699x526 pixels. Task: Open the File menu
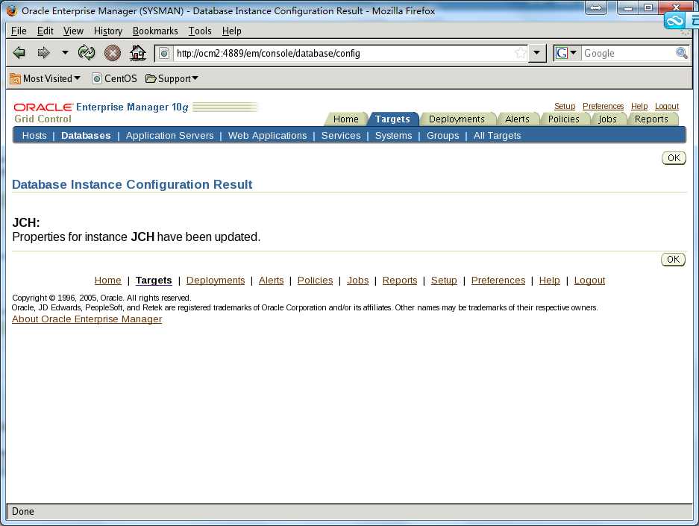tap(19, 31)
